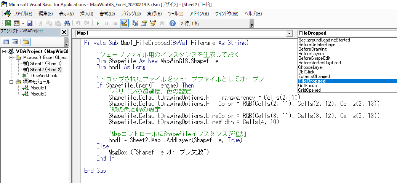The width and height of the screenshot is (397, 183).
Task: Switch to Microsoft Excel view icon
Action: pos(8,24)
